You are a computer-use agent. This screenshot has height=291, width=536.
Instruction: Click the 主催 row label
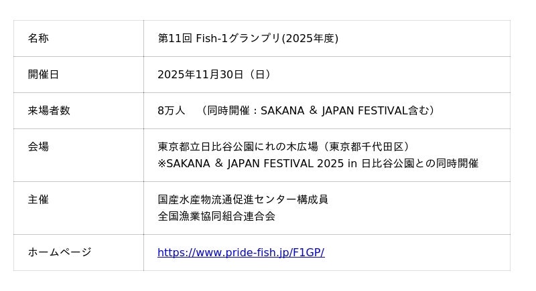[38, 199]
